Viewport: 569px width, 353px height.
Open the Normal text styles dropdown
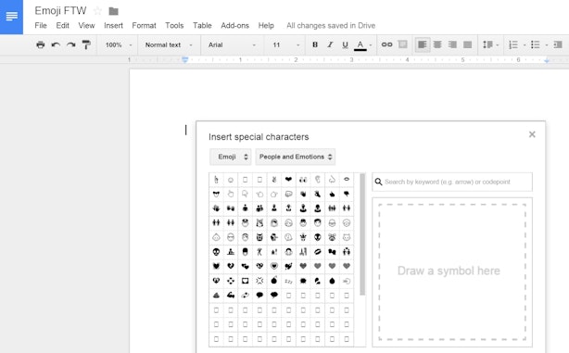coord(169,45)
